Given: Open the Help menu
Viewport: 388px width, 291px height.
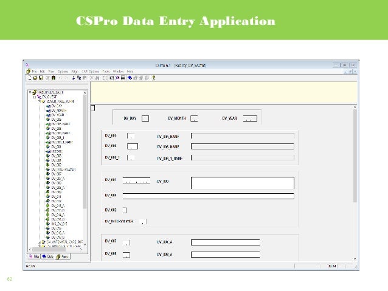Looking at the screenshot, I should click(x=130, y=72).
